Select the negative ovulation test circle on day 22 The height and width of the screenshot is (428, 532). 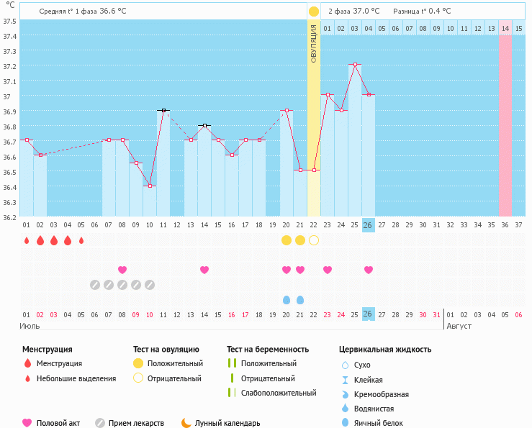[x=314, y=240]
